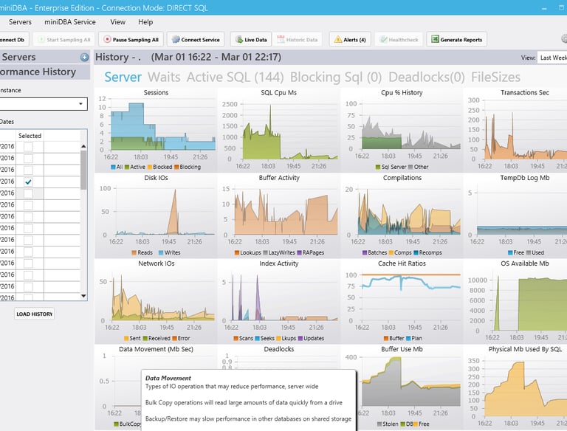Click the Live Data toolbar icon
The image size is (567, 431).
pyautogui.click(x=239, y=39)
